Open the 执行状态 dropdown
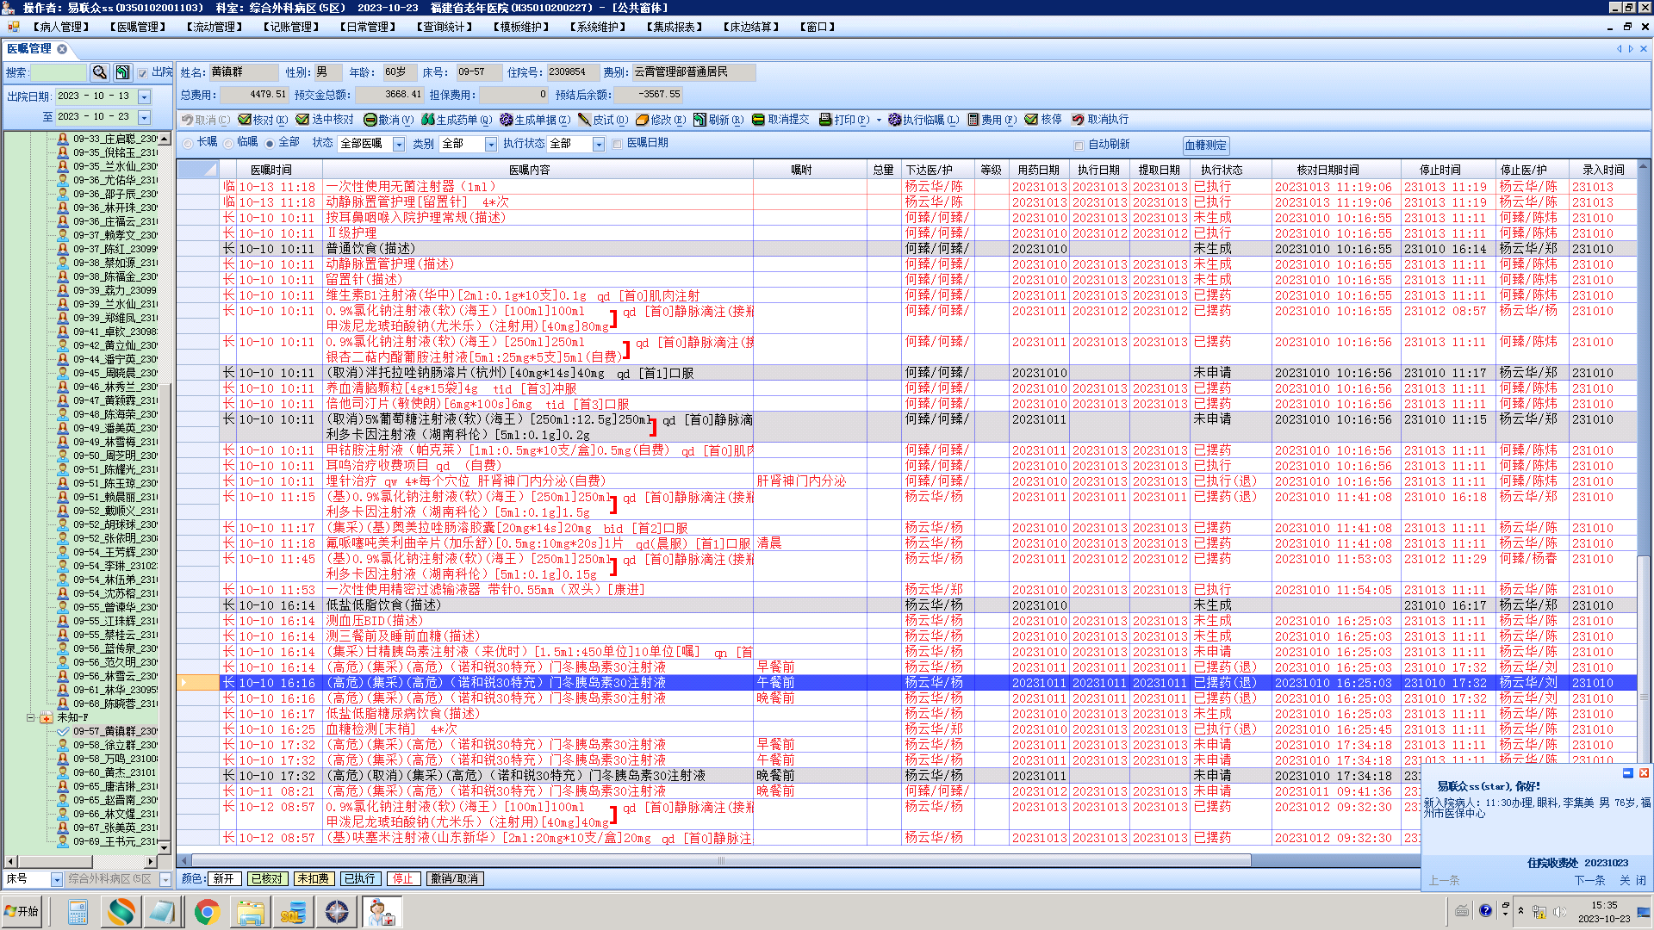1654x930 pixels. (599, 144)
